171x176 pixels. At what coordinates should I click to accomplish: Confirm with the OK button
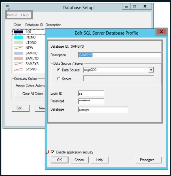[60, 160]
